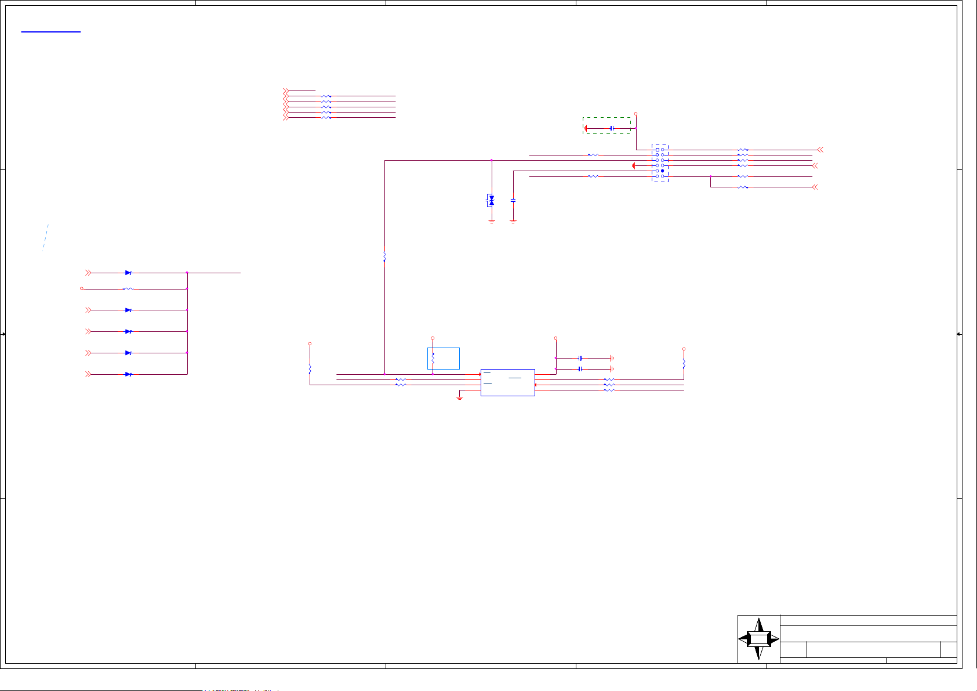Select the ground symbol left of the IC
Screen dimensions: 977x691
(x=460, y=397)
